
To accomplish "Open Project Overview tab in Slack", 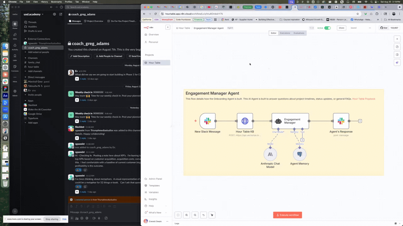I will (x=94, y=21).
